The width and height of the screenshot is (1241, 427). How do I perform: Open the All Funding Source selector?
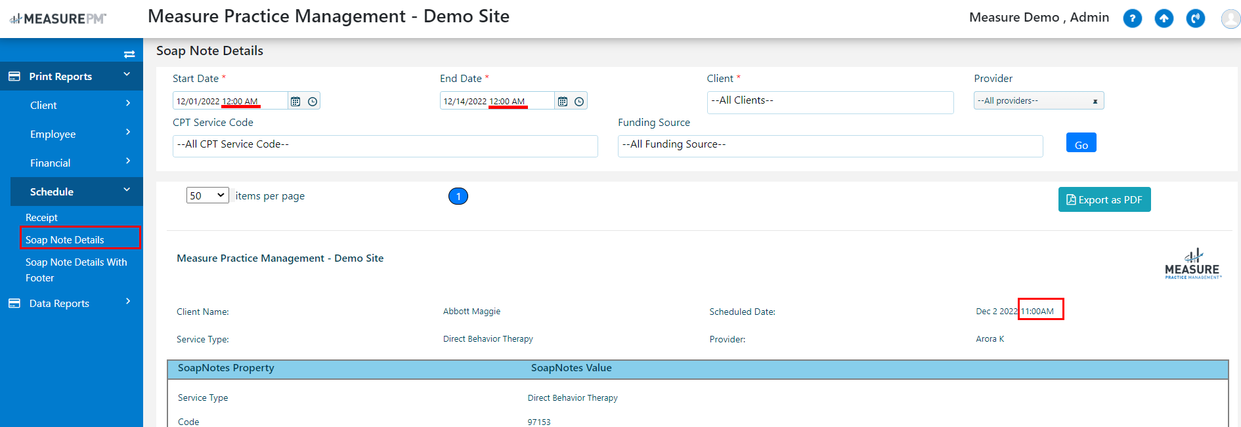pos(830,146)
